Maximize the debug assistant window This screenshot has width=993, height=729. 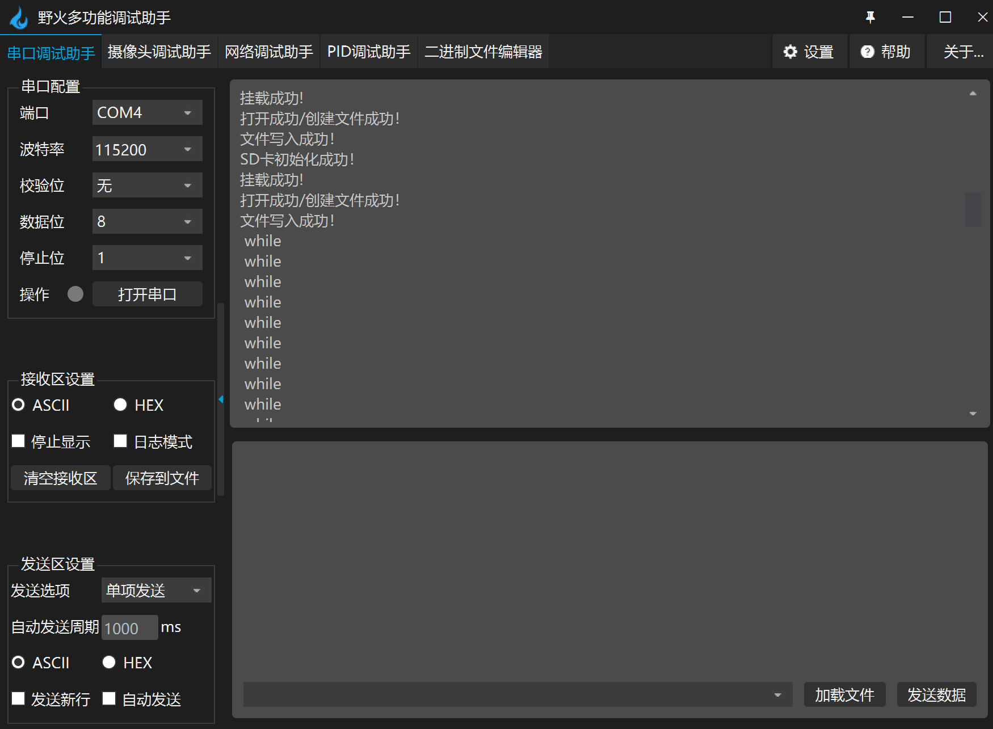click(945, 18)
